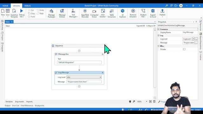The width and height of the screenshot is (203, 114).
Task: Click Export to Excel
Action: pos(153,13)
